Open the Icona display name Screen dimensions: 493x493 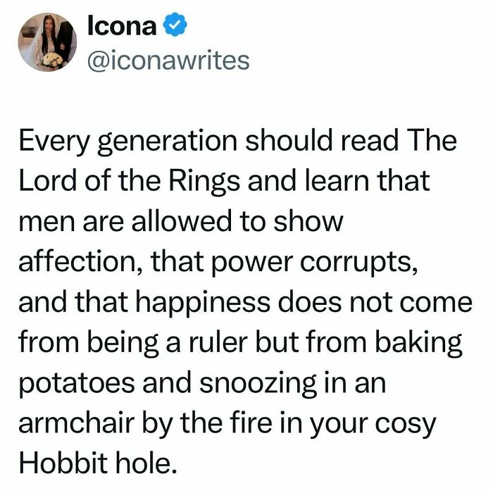(122, 25)
